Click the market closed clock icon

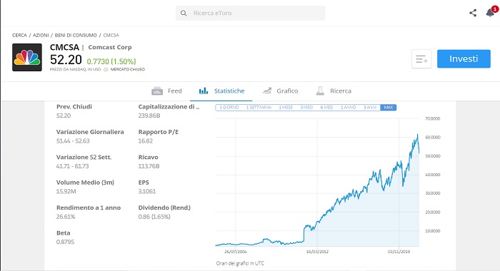pos(106,69)
